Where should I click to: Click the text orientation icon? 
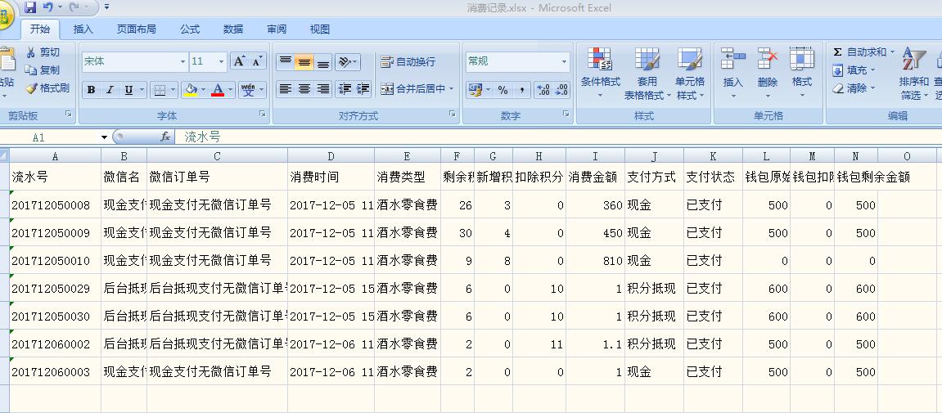[x=345, y=61]
